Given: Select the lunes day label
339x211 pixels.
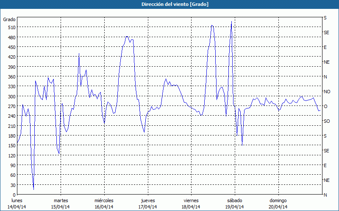Looking at the screenshot, I should click(17, 200).
